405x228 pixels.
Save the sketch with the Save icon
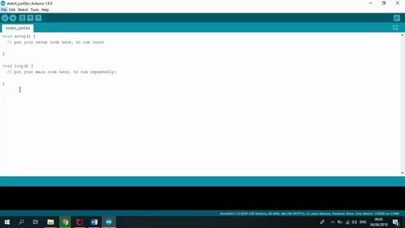(38, 18)
